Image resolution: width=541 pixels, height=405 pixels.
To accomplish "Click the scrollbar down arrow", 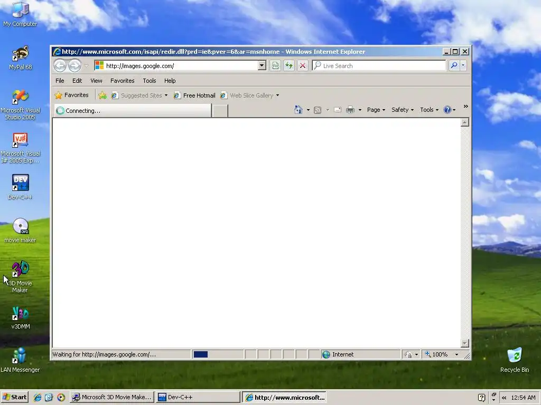I will pos(465,343).
